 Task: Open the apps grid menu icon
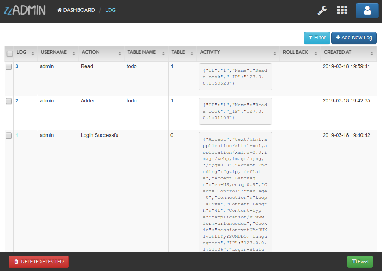pos(342,10)
